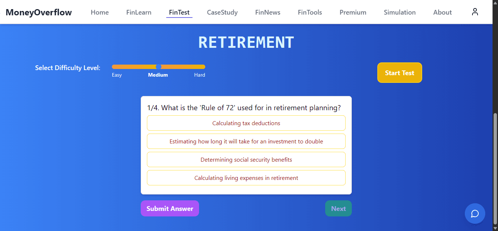Open the FinLearn section
498x231 pixels.
139,12
